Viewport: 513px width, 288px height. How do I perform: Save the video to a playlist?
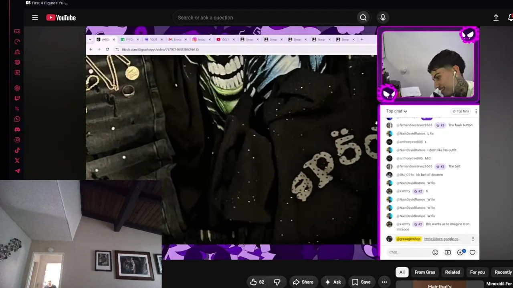pos(361,282)
